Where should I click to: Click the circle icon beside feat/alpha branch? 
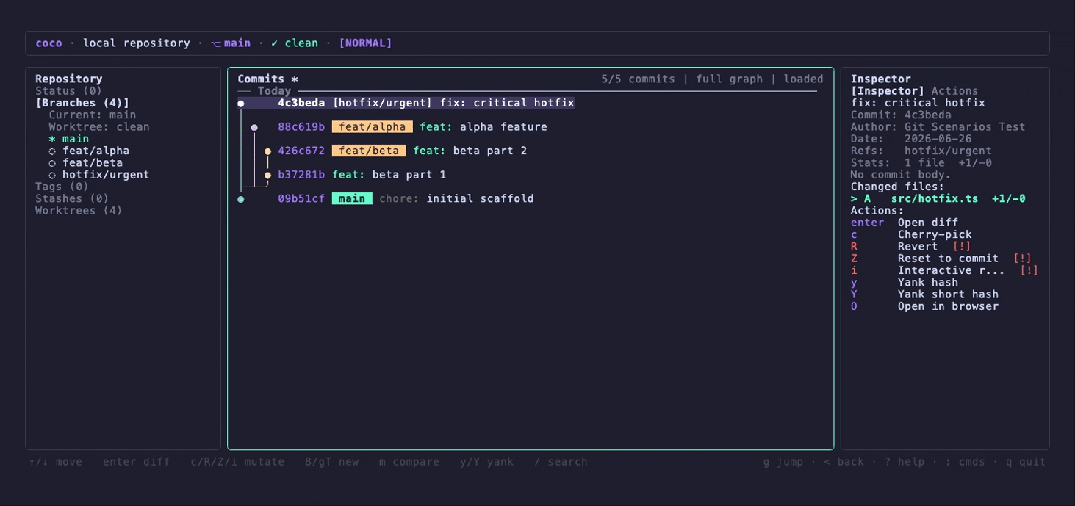[x=52, y=151]
